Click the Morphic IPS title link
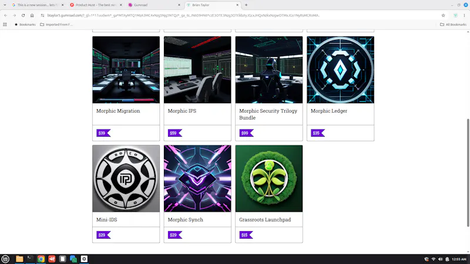The width and height of the screenshot is (470, 264). tap(182, 111)
